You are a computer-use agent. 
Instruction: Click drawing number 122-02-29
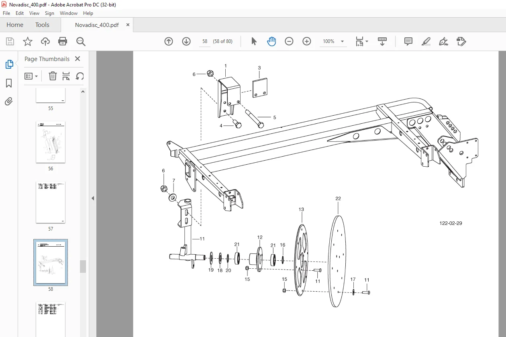coord(451,223)
